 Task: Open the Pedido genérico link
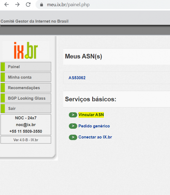coord(94,126)
